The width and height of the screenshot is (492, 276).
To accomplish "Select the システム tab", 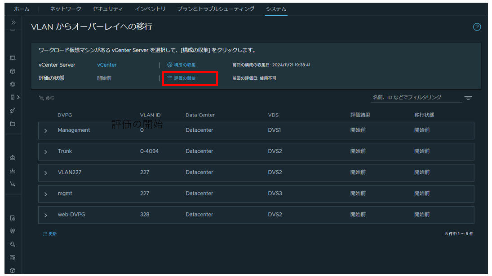I will [x=276, y=9].
